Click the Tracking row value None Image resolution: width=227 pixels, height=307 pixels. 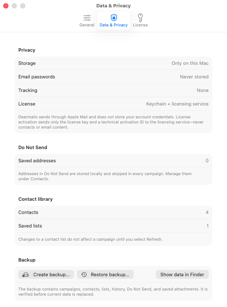coord(202,90)
